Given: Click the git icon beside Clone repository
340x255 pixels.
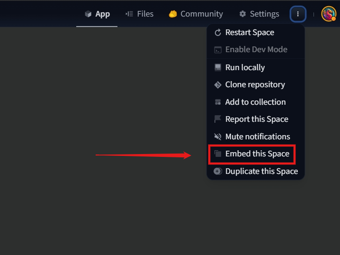Looking at the screenshot, I should 218,85.
